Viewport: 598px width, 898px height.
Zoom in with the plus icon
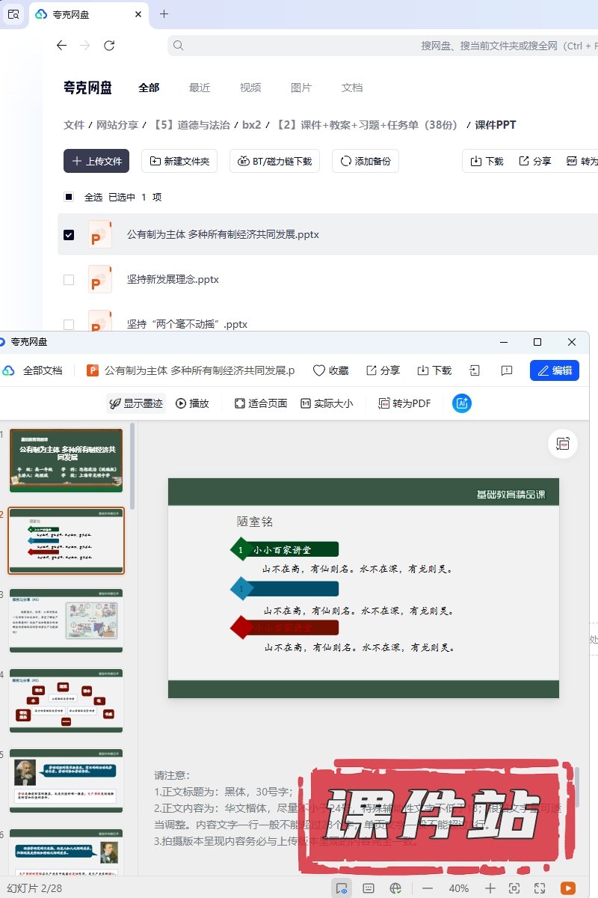pyautogui.click(x=490, y=888)
